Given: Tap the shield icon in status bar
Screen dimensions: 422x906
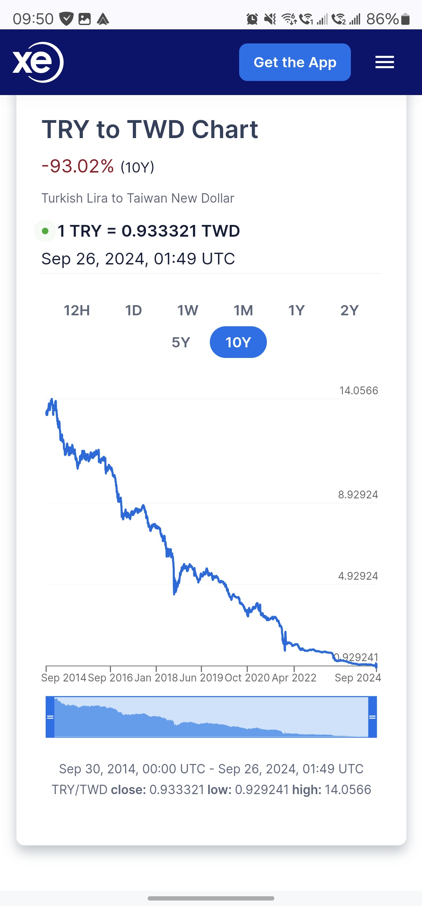Looking at the screenshot, I should (x=66, y=19).
